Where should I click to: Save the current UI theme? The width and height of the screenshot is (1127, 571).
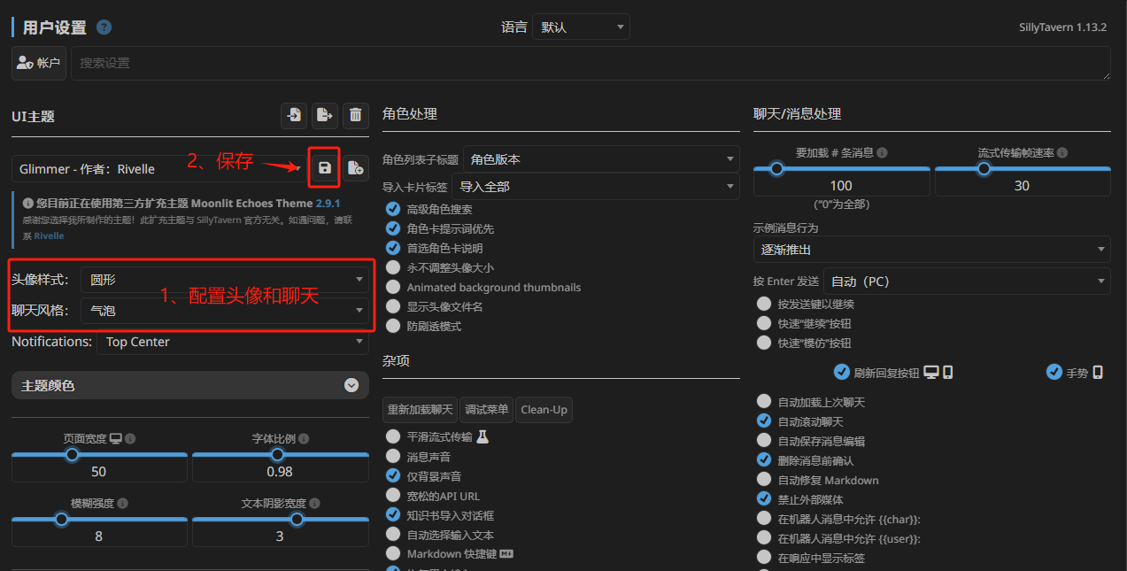(325, 167)
